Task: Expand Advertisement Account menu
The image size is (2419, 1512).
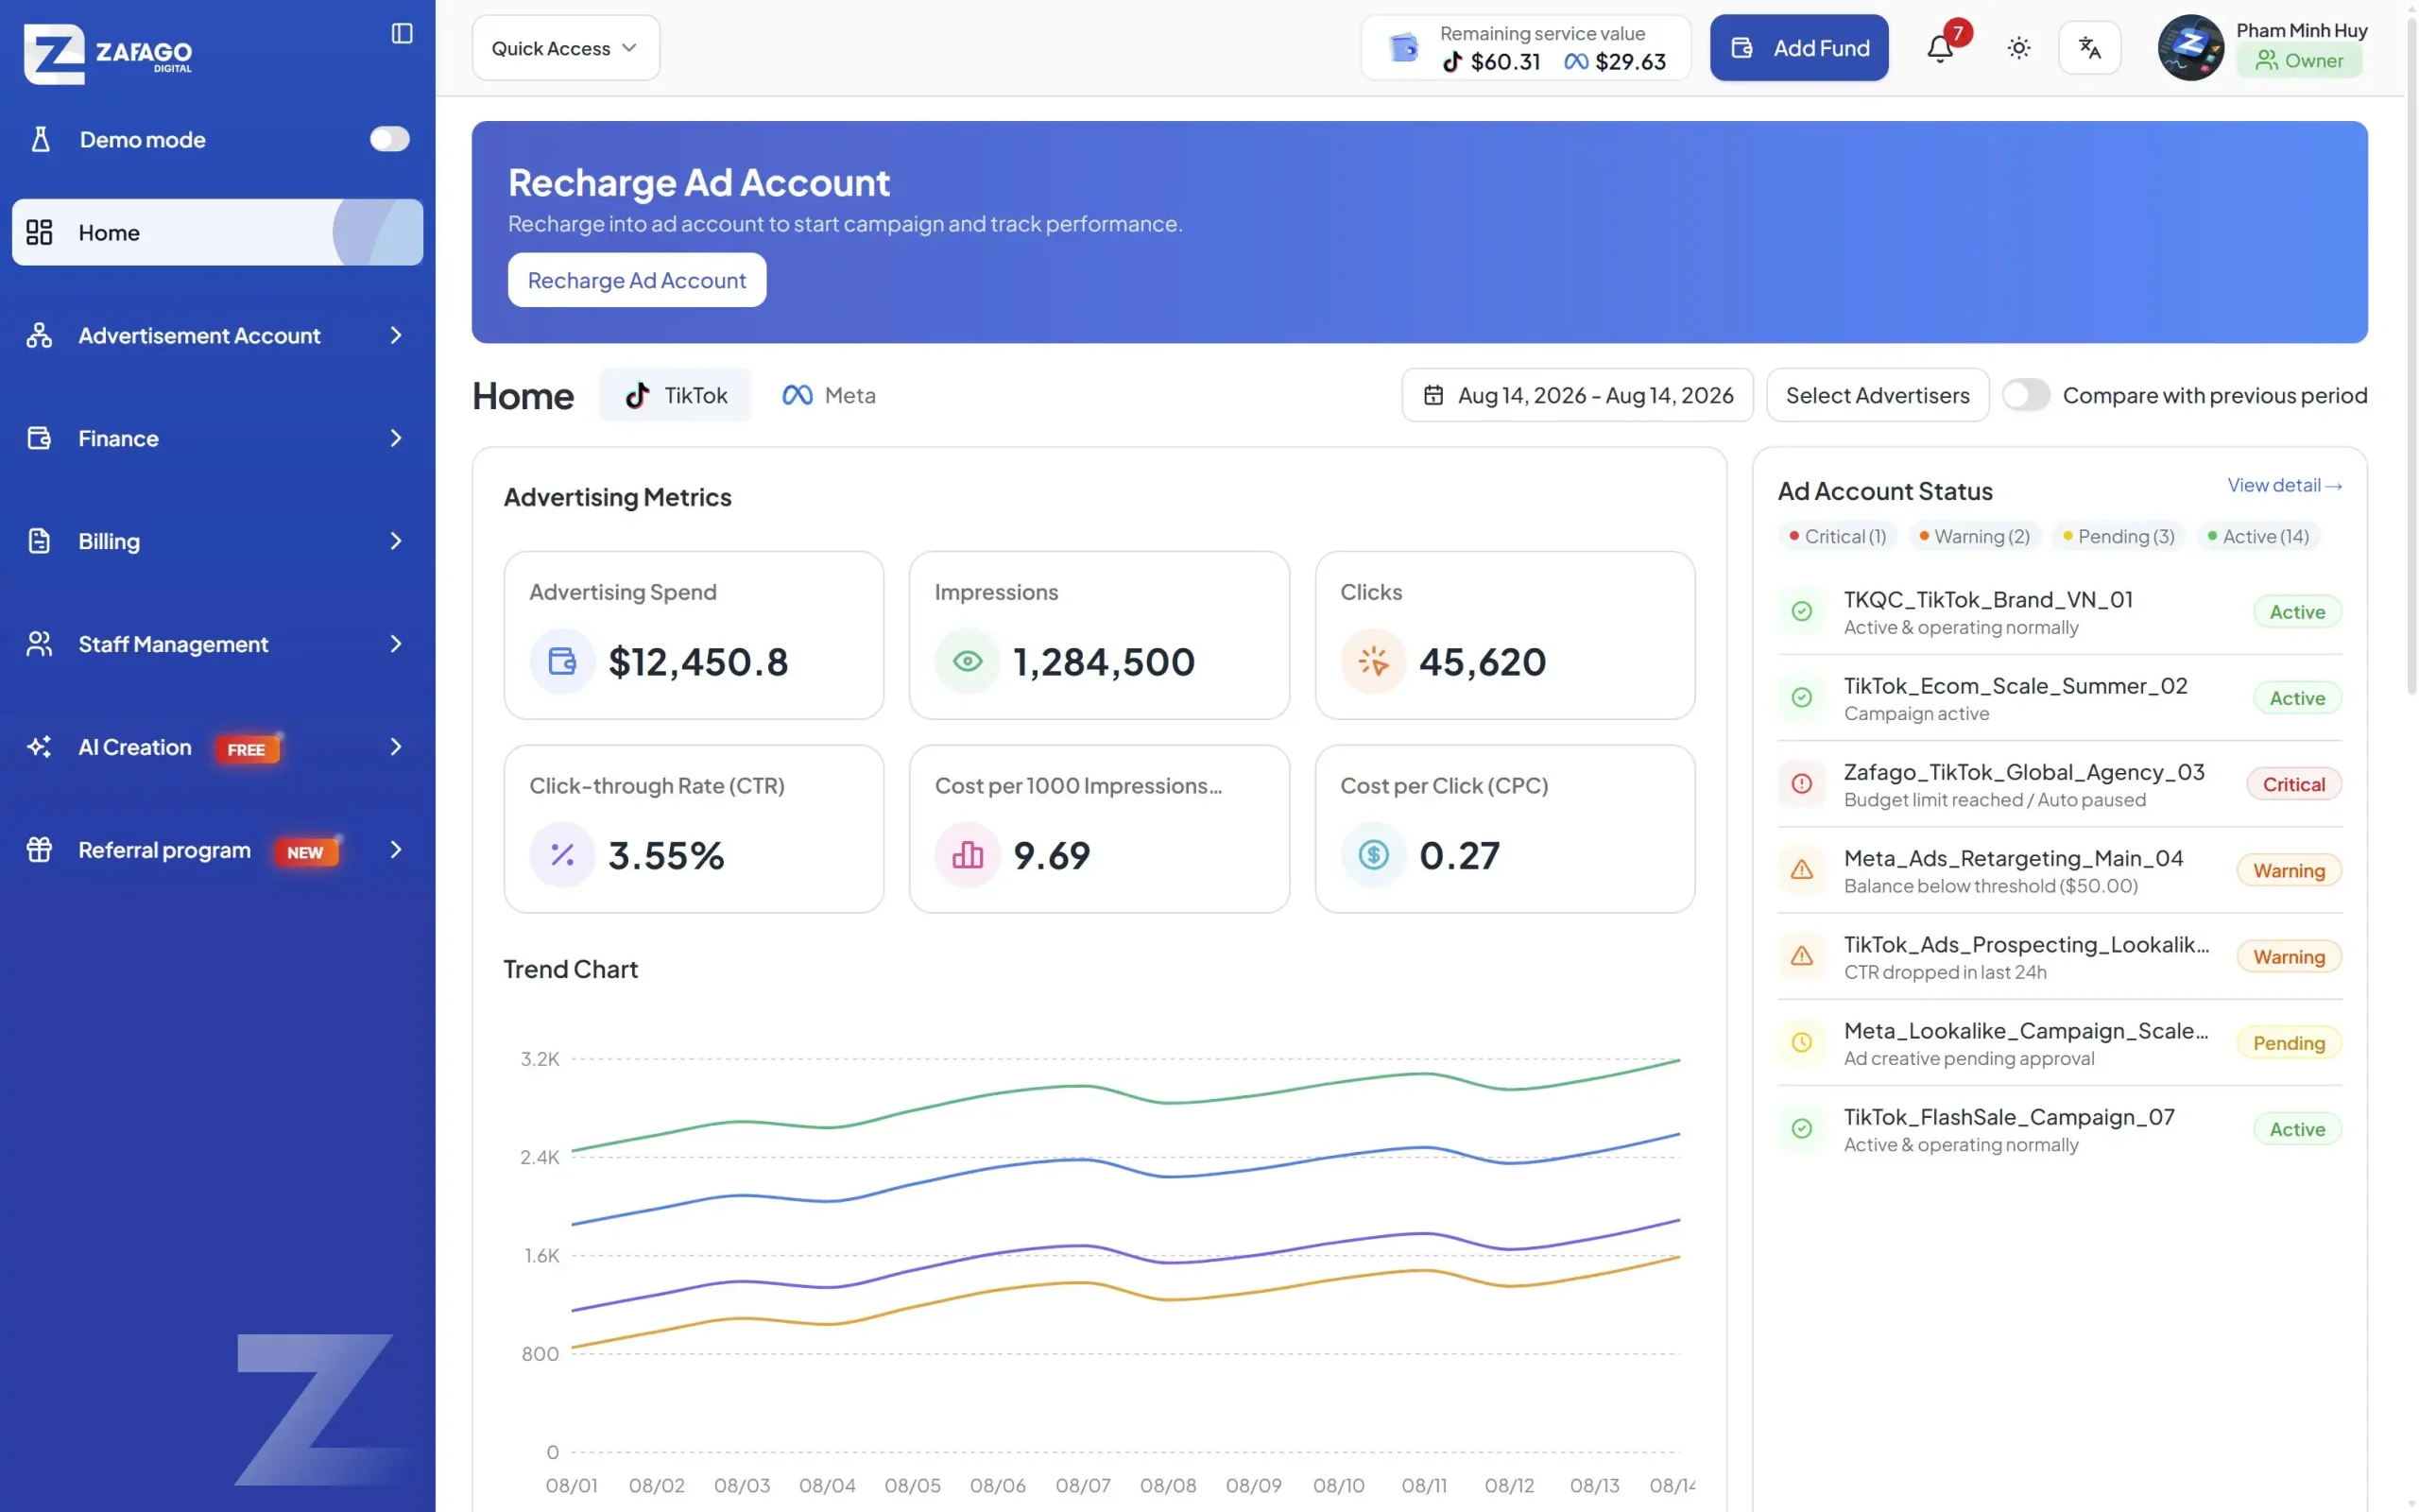Action: click(x=217, y=335)
